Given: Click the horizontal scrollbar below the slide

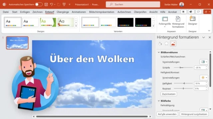Looking at the screenshot, I should point(92,116).
